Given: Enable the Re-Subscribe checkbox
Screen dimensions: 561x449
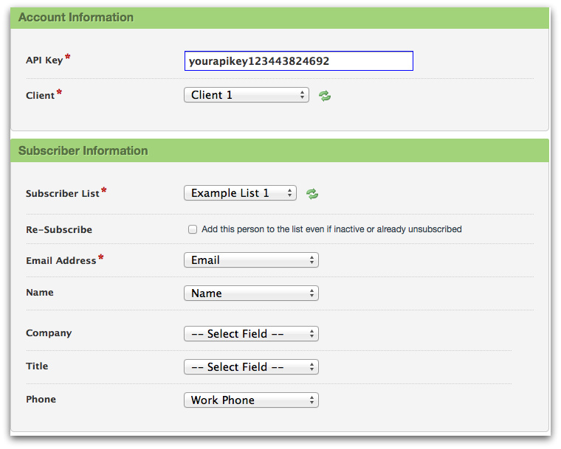Looking at the screenshot, I should click(x=193, y=229).
